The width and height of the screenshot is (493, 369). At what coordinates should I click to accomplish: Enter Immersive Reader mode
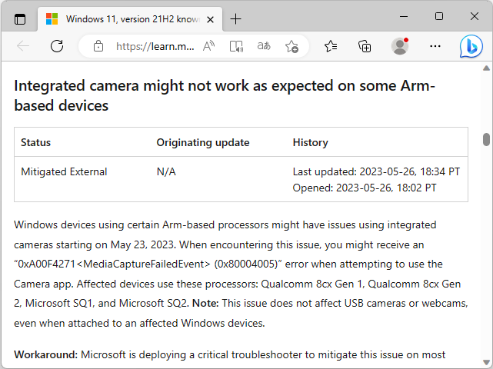tap(236, 46)
